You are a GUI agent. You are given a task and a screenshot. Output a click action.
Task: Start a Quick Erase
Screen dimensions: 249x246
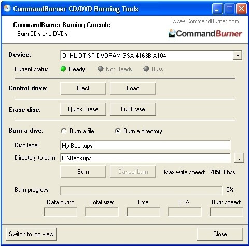click(83, 109)
